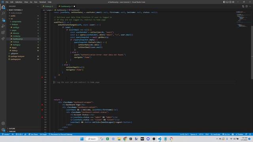Viewport: 253px width, 142px height.
Task: Click Live Share in the status bar
Action: tap(33, 134)
